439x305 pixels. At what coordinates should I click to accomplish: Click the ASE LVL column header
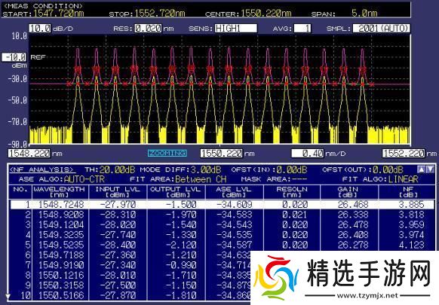tap(234, 192)
